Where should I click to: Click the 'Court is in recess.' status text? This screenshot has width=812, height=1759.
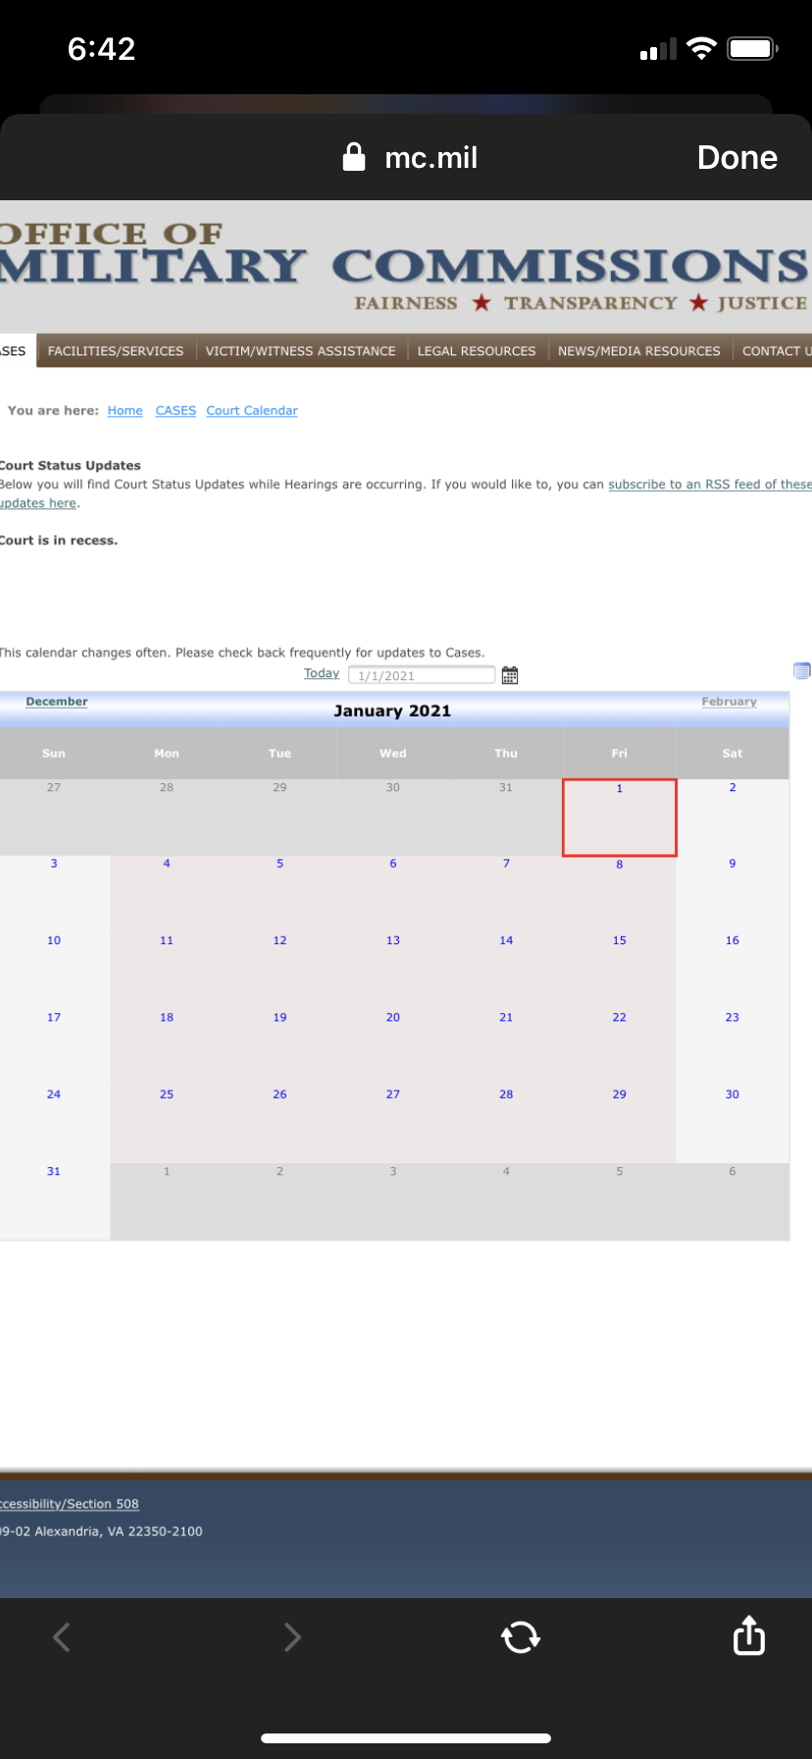tap(59, 540)
